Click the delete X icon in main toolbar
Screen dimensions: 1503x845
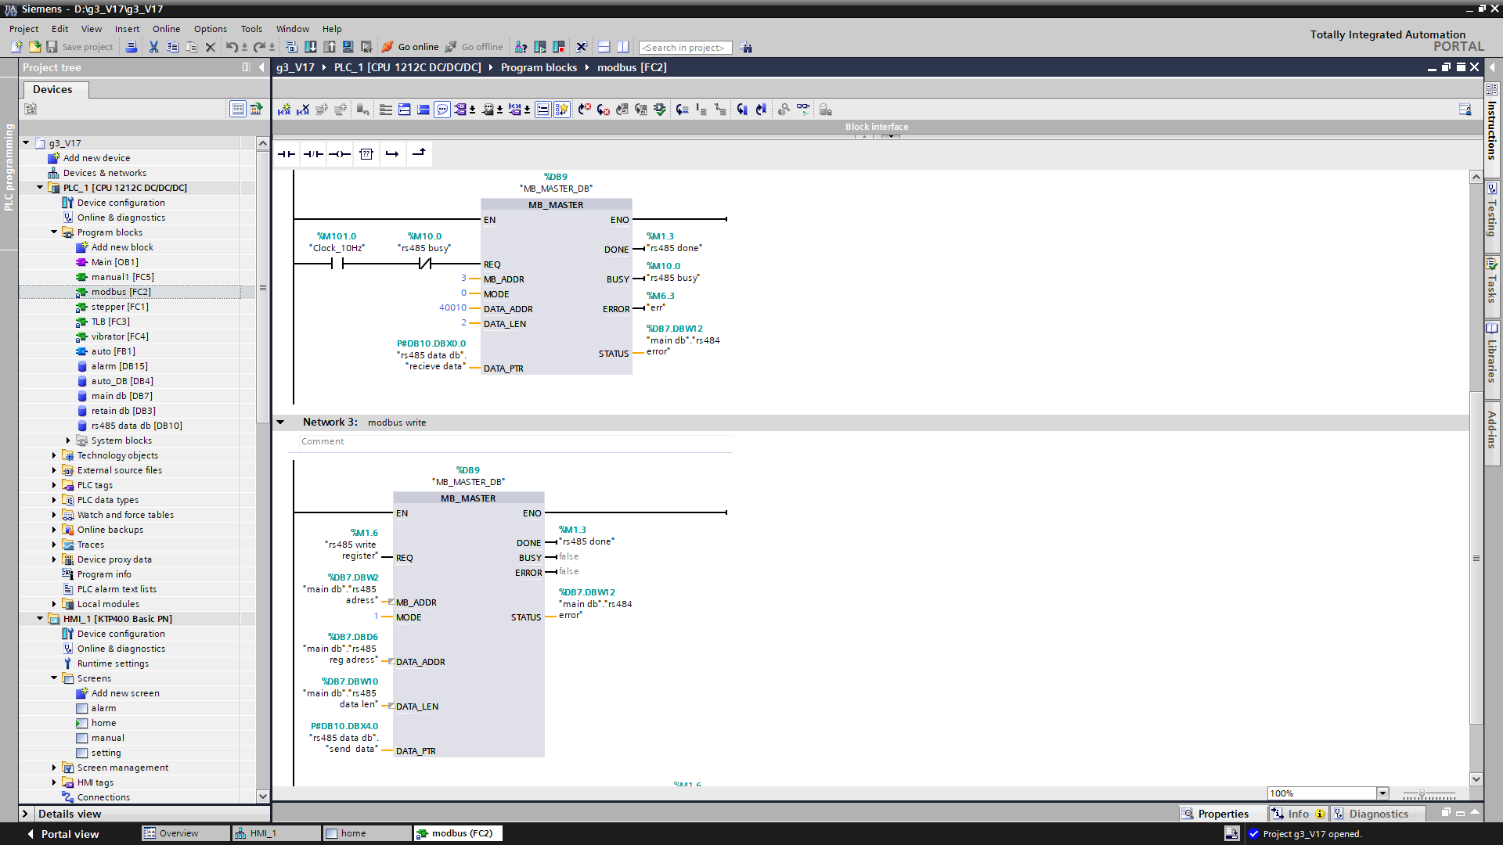click(211, 47)
